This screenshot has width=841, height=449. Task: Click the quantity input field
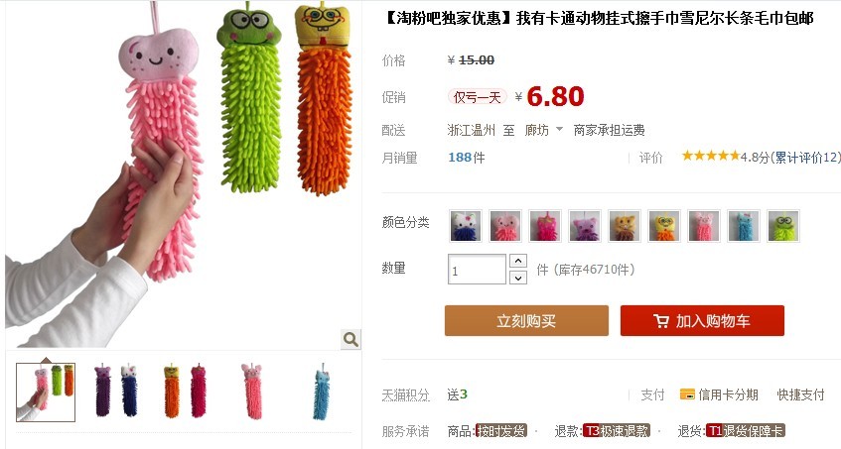pyautogui.click(x=477, y=270)
